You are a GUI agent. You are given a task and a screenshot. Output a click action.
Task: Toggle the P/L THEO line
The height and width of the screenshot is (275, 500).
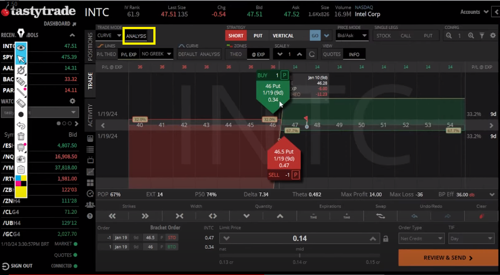click(x=106, y=54)
